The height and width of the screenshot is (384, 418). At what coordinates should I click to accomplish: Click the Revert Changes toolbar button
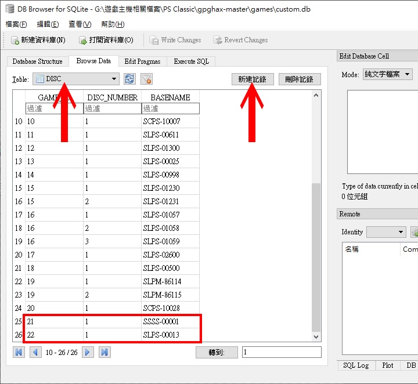pos(240,40)
